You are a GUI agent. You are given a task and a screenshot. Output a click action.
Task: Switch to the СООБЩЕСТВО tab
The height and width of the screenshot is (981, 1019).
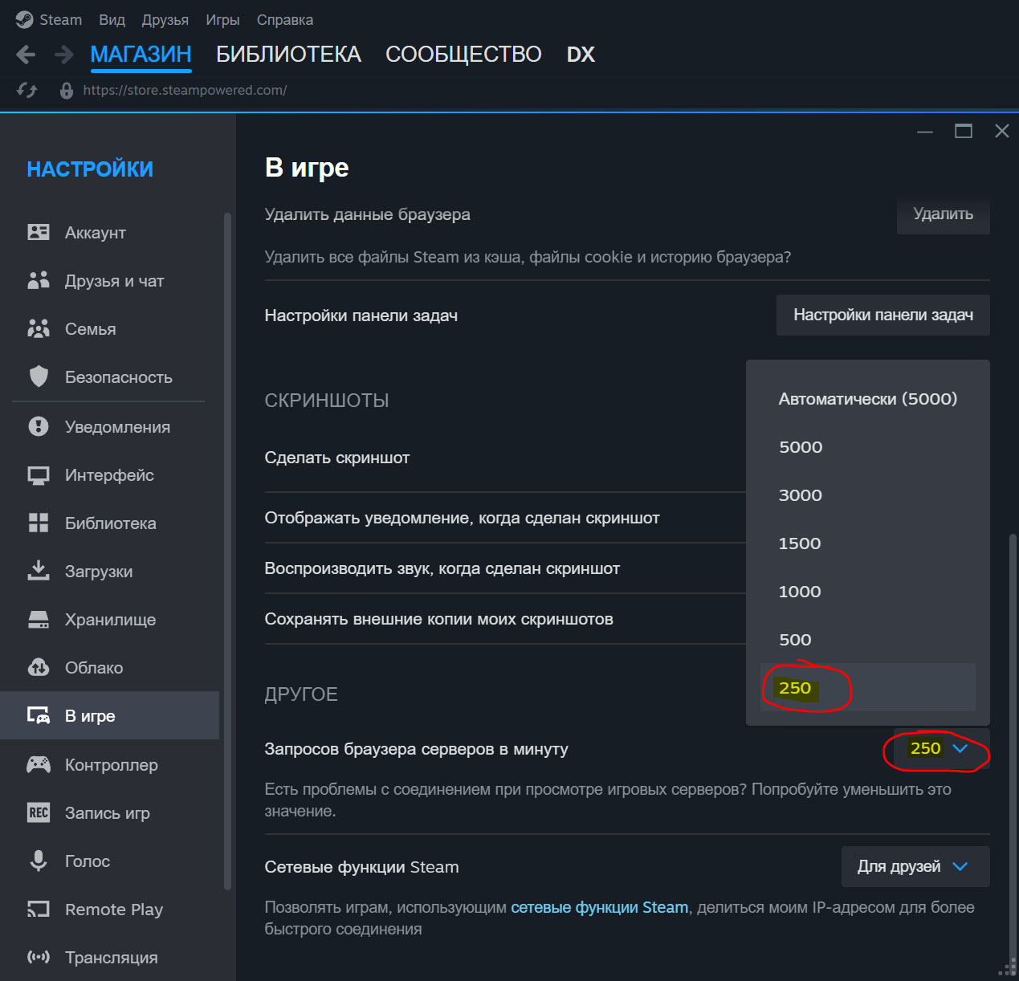pyautogui.click(x=463, y=55)
